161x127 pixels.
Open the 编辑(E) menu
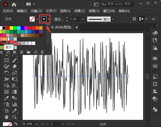click(x=22, y=11)
